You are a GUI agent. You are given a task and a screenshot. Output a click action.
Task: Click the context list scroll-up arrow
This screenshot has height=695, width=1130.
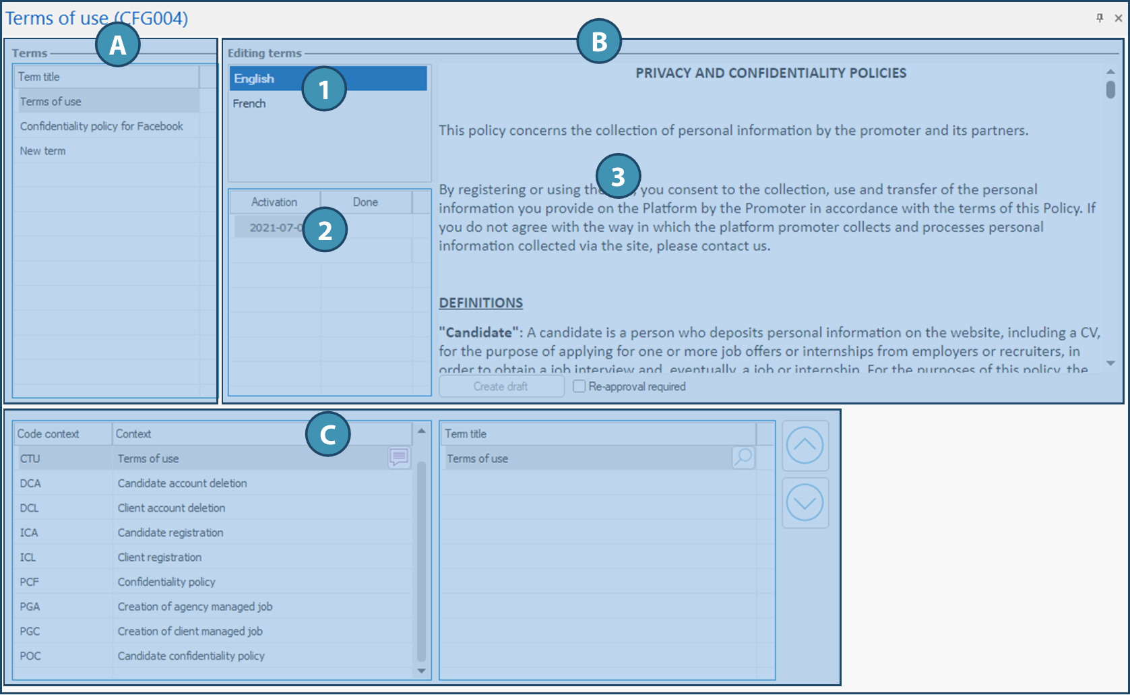422,431
